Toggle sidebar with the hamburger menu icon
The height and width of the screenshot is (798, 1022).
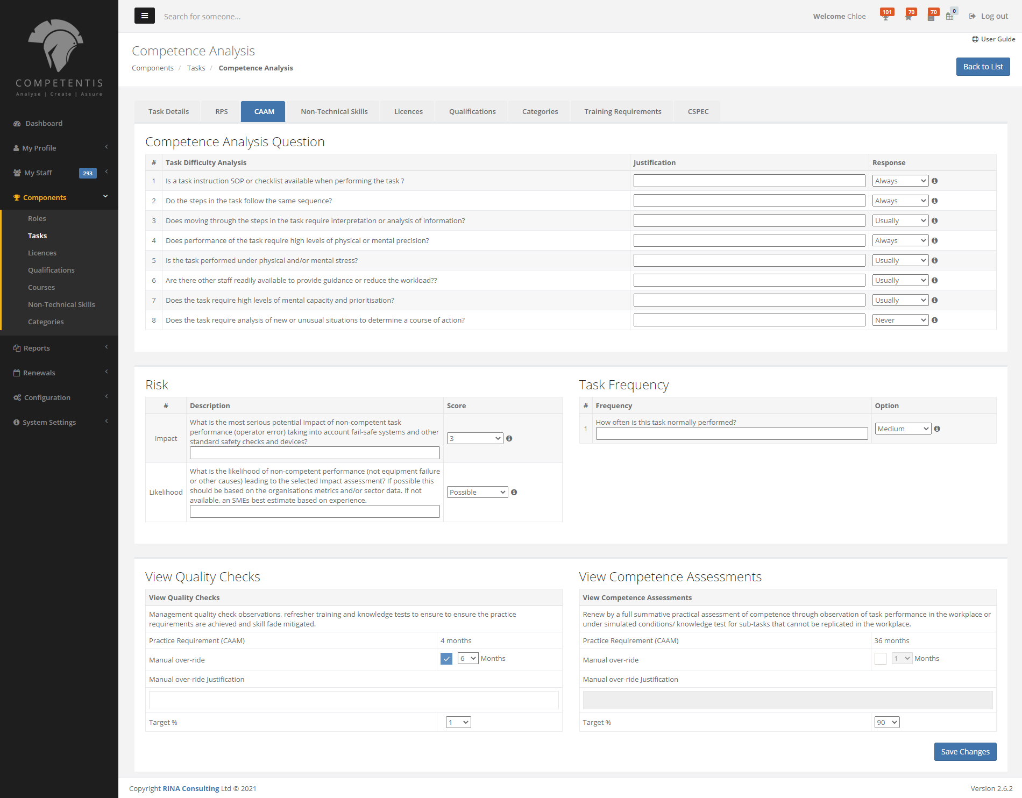(x=144, y=16)
